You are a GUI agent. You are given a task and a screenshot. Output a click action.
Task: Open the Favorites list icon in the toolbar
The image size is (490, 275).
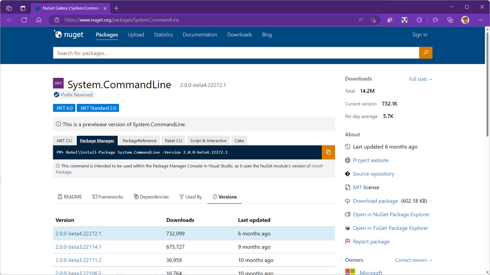coord(435,20)
